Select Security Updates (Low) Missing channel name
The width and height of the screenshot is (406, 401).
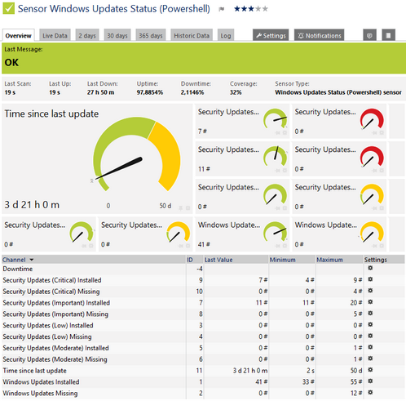coord(47,336)
